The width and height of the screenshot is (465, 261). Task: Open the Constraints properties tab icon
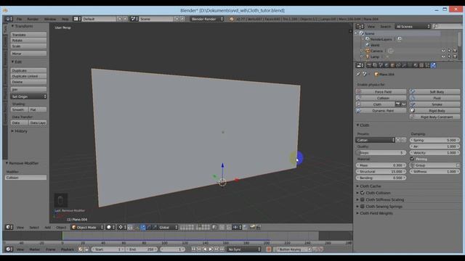398,65
